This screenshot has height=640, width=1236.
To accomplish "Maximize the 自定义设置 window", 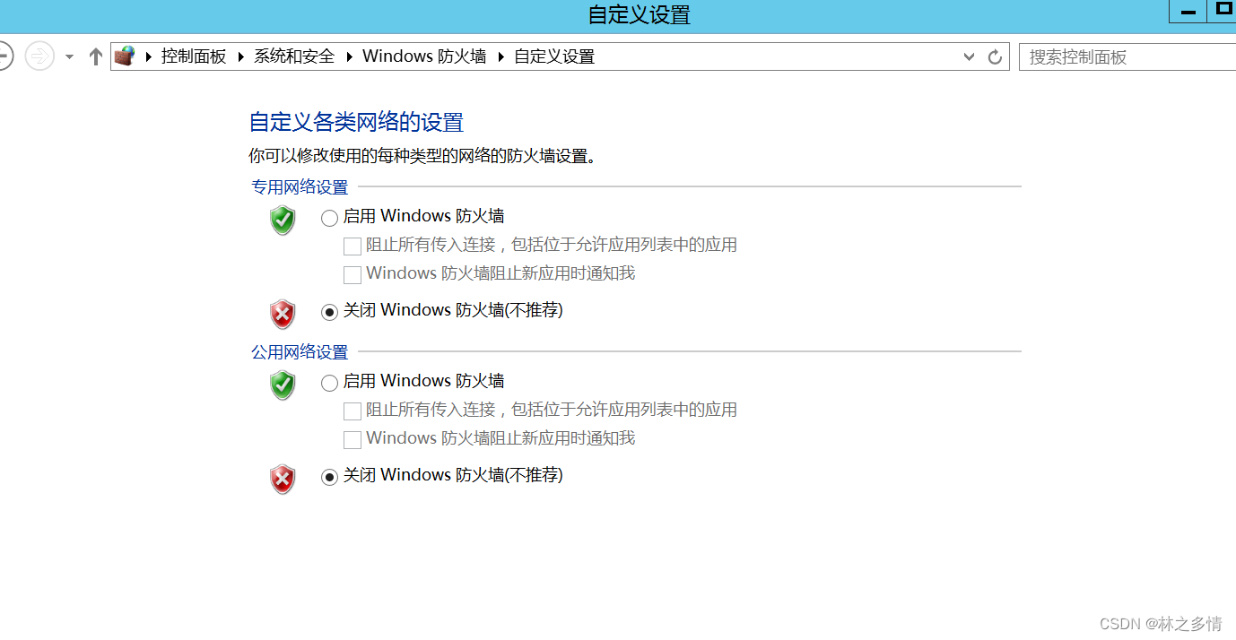I will click(x=1222, y=11).
